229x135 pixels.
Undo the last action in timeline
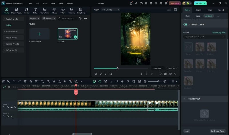point(14,81)
